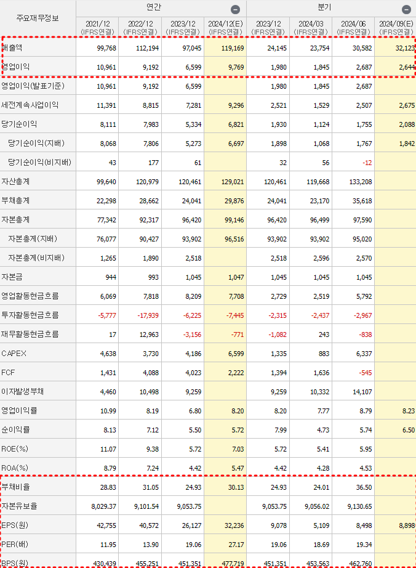Screen dimensions: 416x568
Task: Click the 주요재무정보 header cell
Action: (38, 18)
